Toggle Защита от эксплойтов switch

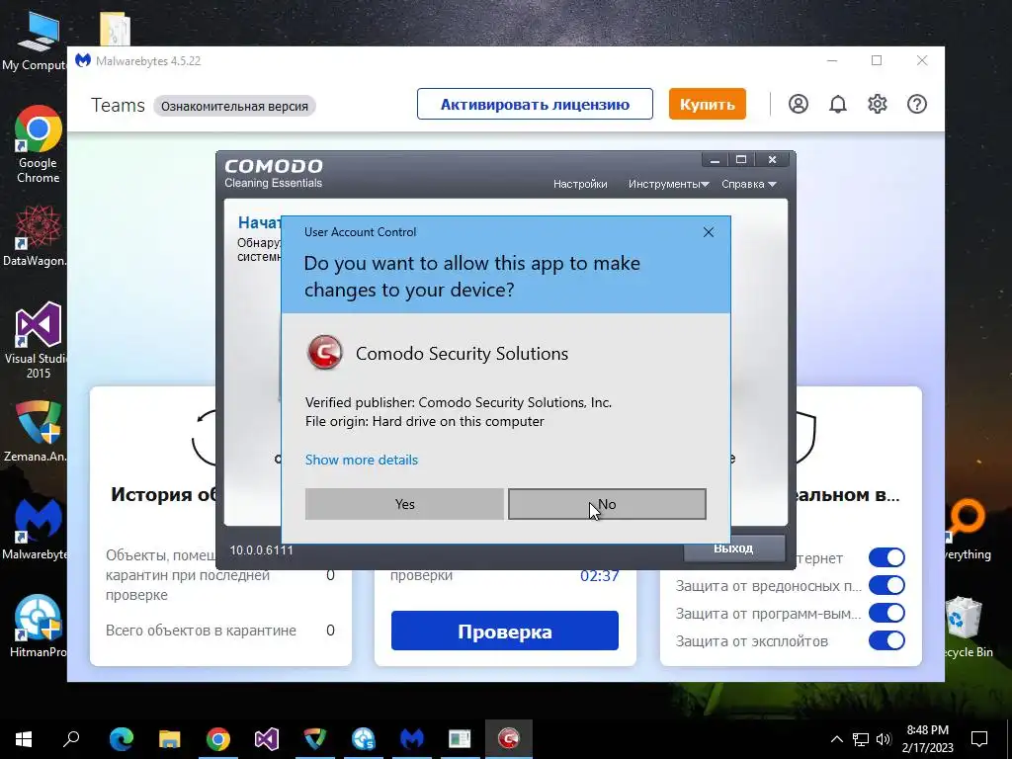click(886, 640)
